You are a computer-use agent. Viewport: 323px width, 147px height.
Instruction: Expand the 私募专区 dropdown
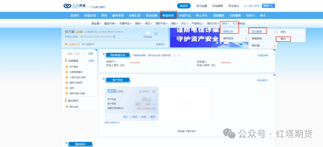tap(126, 24)
